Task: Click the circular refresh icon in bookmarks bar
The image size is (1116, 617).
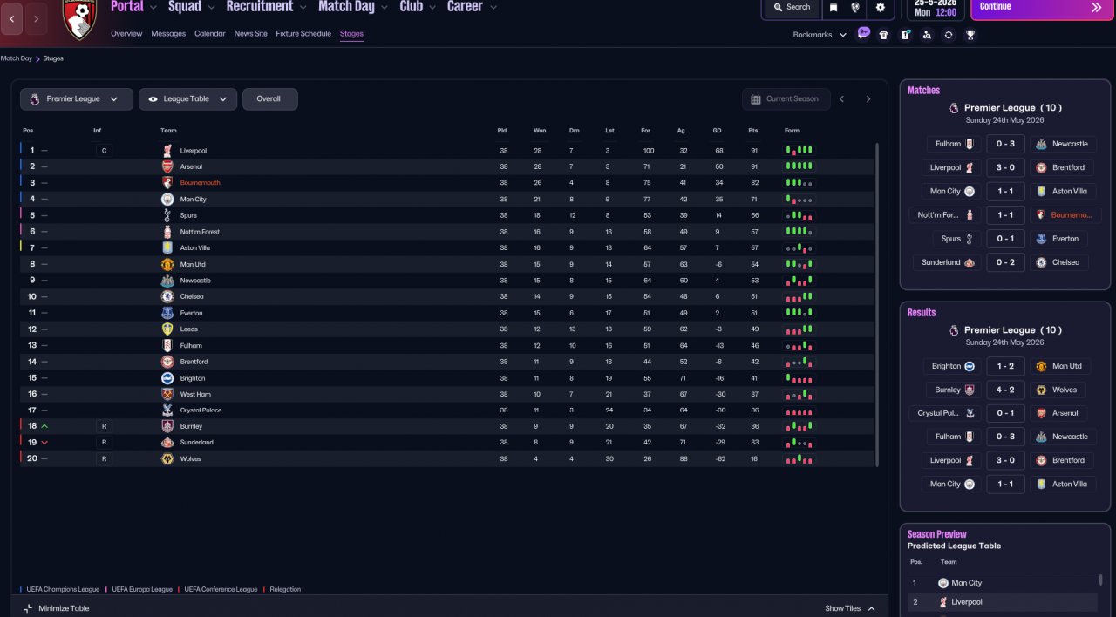Action: [x=949, y=35]
